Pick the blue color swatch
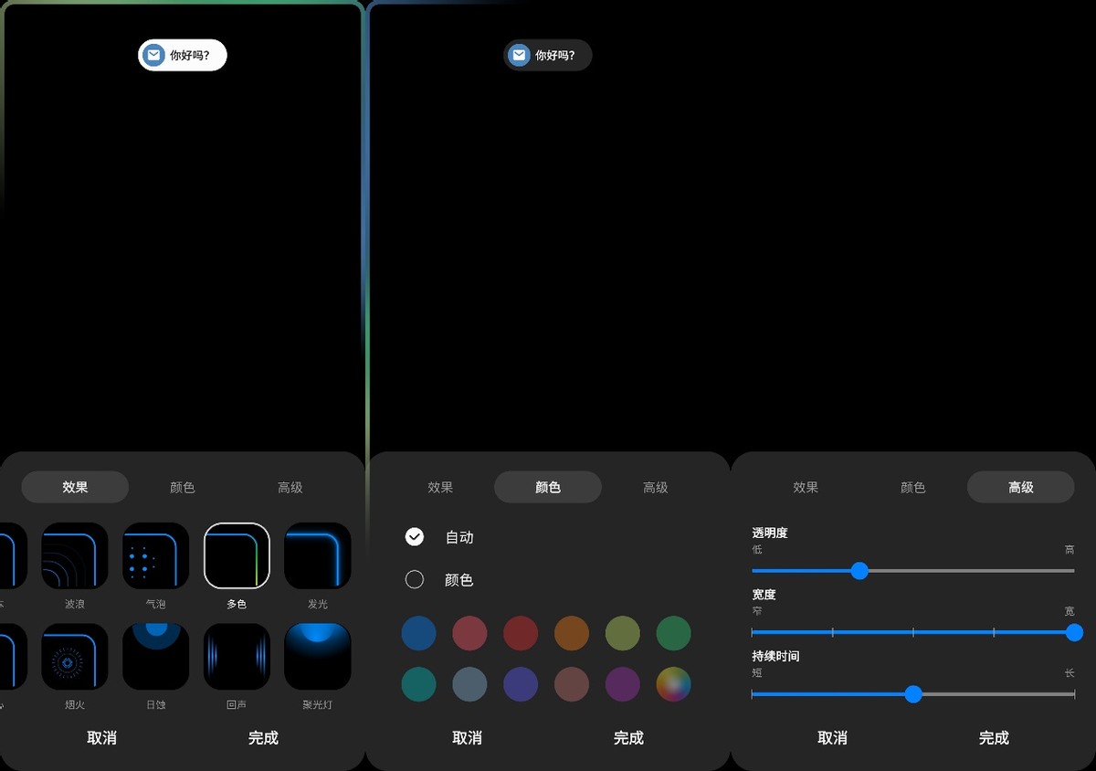The image size is (1096, 771). 418,633
